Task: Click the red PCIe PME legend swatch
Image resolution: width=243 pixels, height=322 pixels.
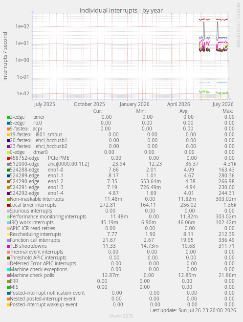Action: [x=8, y=158]
